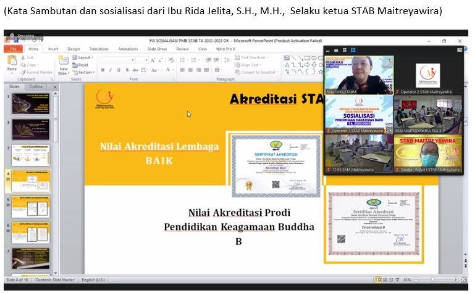Open the Section dropdown menu
472x293 pixels.
click(x=84, y=72)
